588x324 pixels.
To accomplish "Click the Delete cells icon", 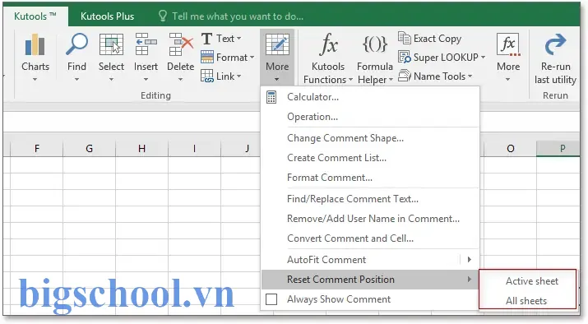I will pyautogui.click(x=181, y=44).
